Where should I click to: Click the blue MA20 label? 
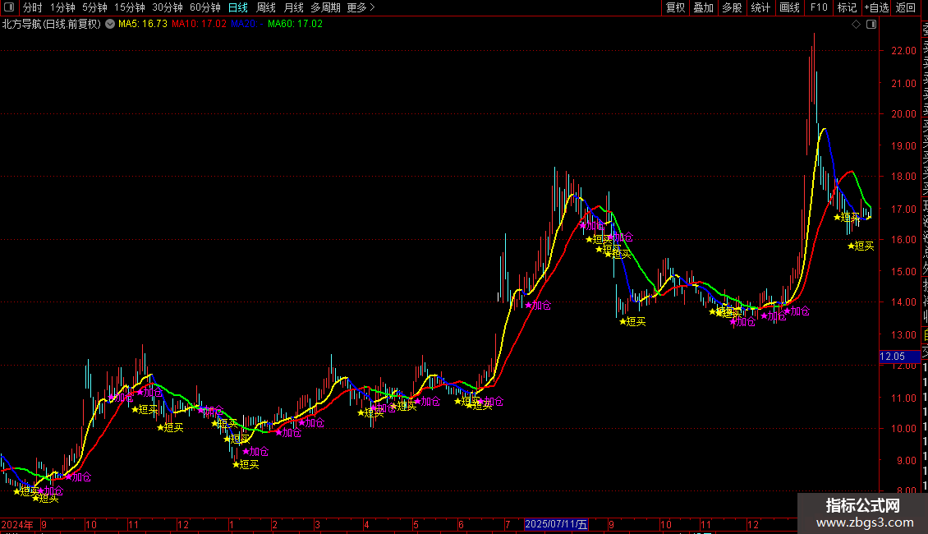(247, 25)
